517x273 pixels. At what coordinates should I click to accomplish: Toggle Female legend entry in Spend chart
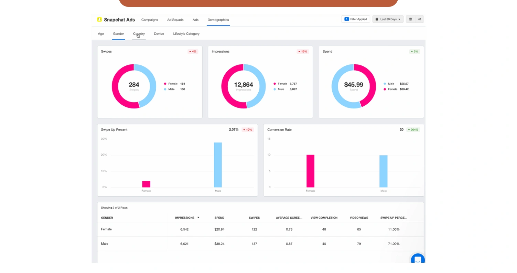tap(392, 89)
